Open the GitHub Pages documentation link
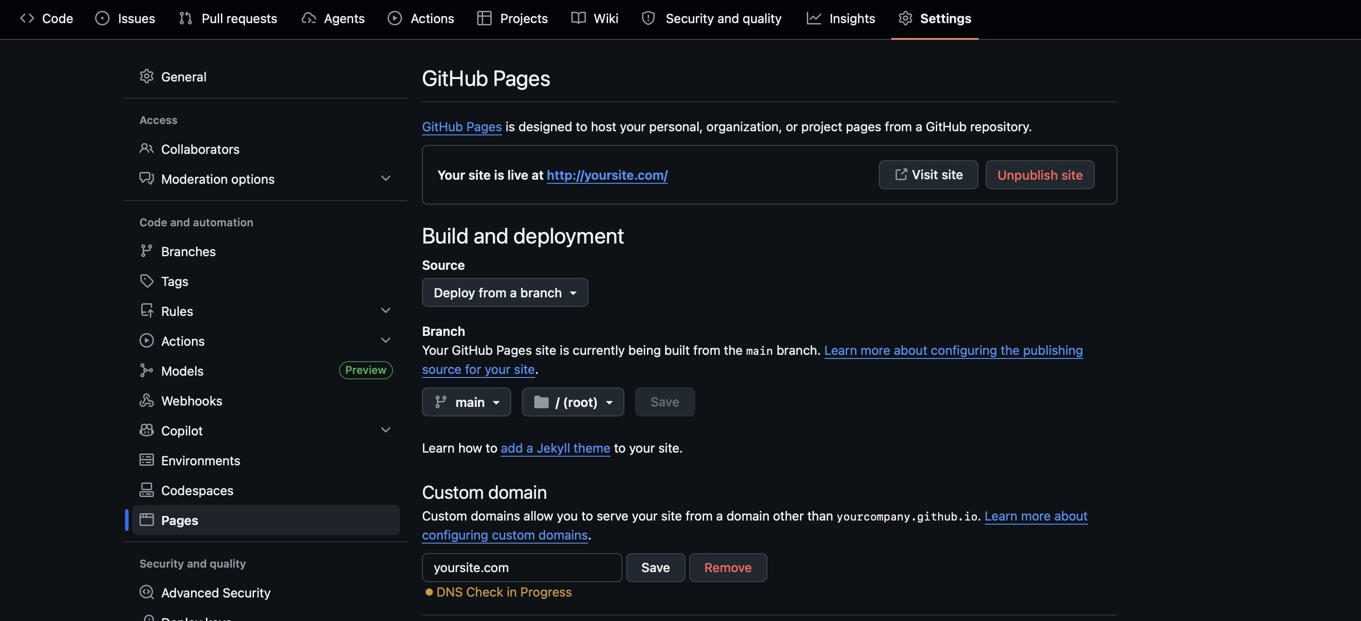Screen dimensions: 1361x621 pyautogui.click(x=462, y=127)
